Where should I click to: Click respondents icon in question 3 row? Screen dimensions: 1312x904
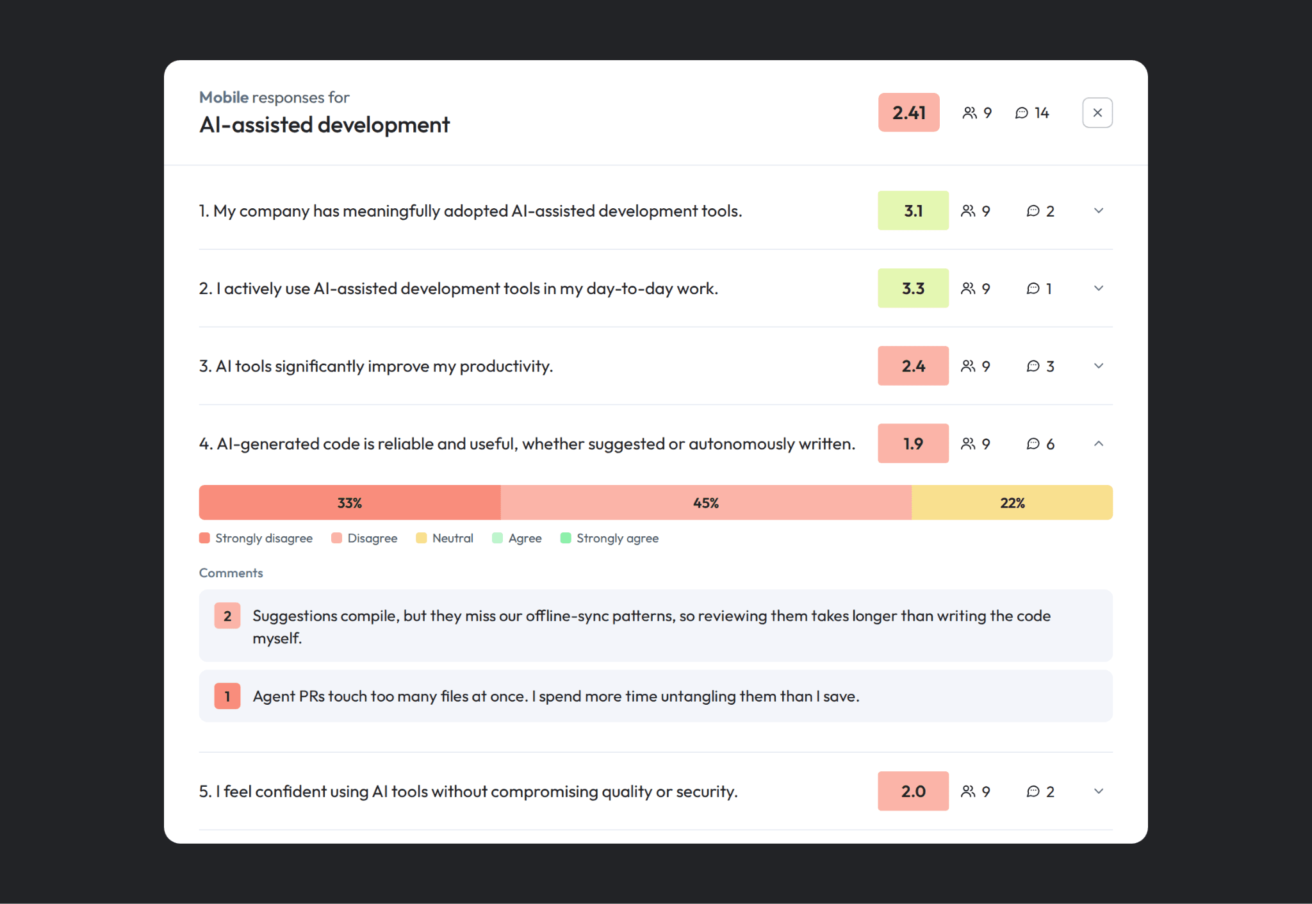point(968,366)
